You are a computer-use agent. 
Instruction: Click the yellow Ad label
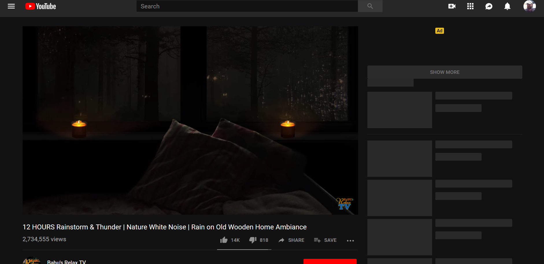439,31
